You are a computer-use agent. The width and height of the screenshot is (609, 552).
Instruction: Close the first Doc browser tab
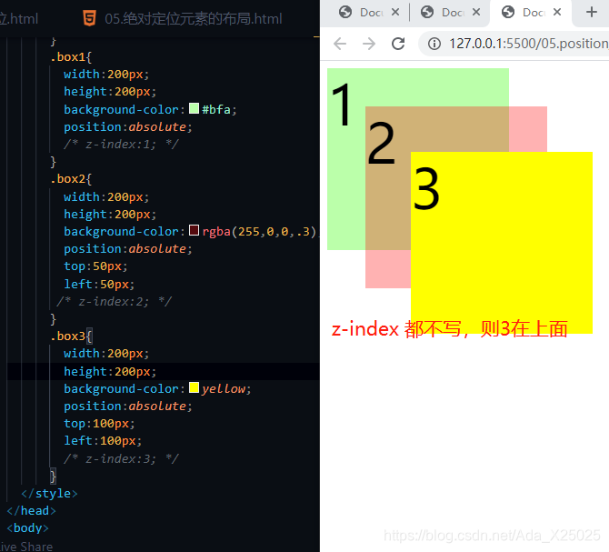[x=395, y=13]
